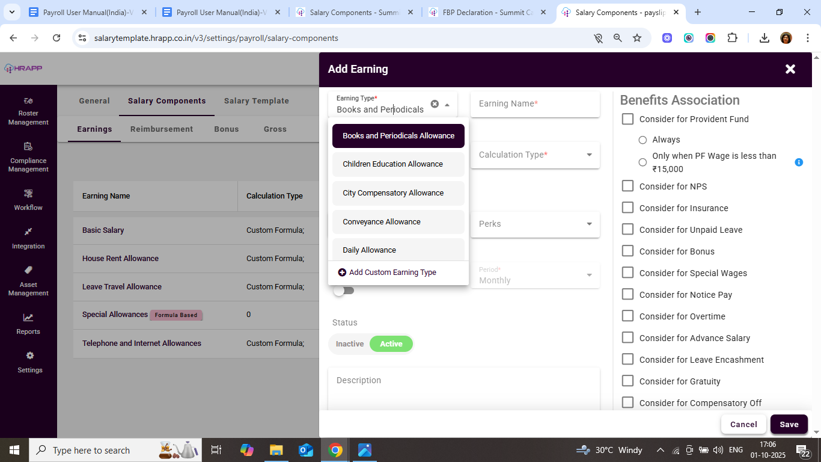Close the Add Earning panel
The width and height of the screenshot is (821, 462).
pos(790,69)
